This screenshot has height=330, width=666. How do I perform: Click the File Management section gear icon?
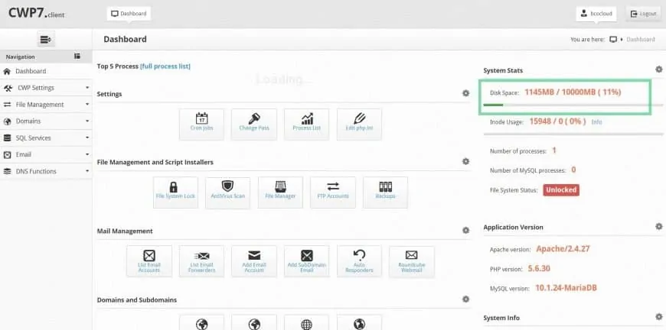click(x=466, y=161)
